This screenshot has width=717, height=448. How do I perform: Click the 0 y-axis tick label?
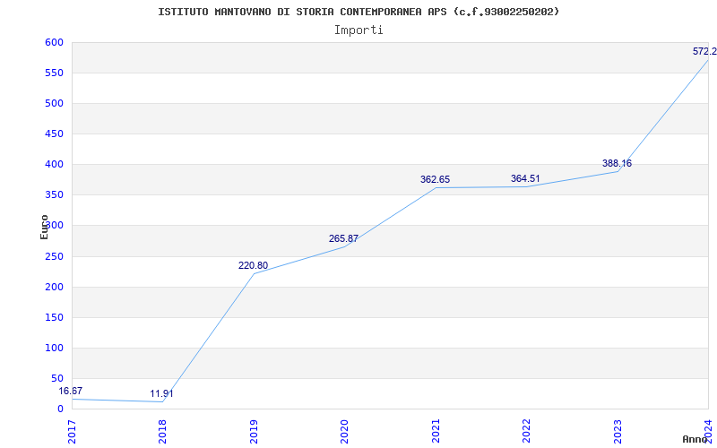point(60,409)
